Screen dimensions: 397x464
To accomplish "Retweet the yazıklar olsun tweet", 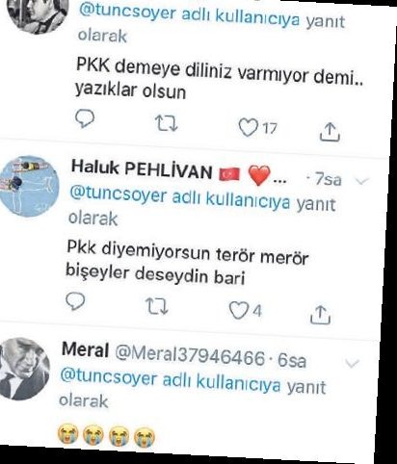I will (x=166, y=124).
